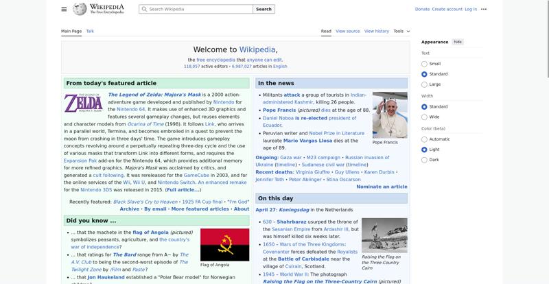This screenshot has width=549, height=284.
Task: Click the Battle of Carbisdale link
Action: [303, 259]
